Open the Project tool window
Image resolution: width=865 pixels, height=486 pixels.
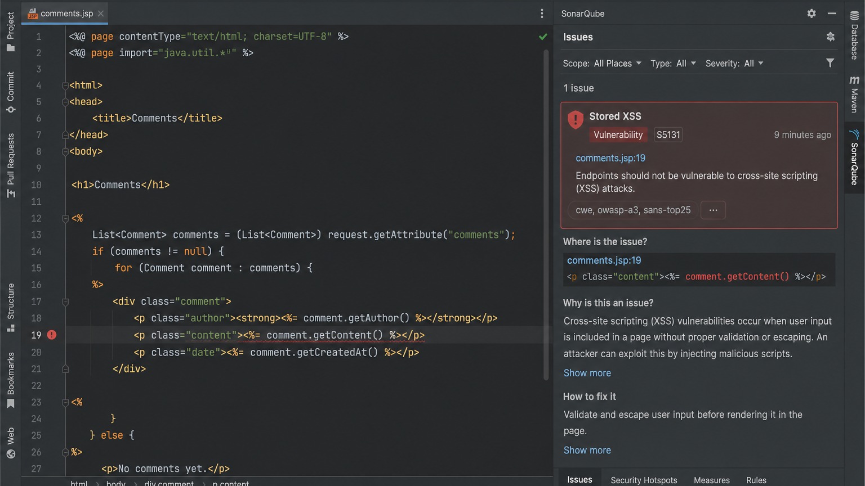pyautogui.click(x=10, y=31)
